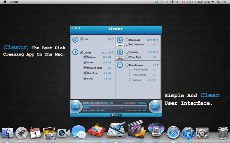Click the Caches lightning bolt icon

[75, 52]
